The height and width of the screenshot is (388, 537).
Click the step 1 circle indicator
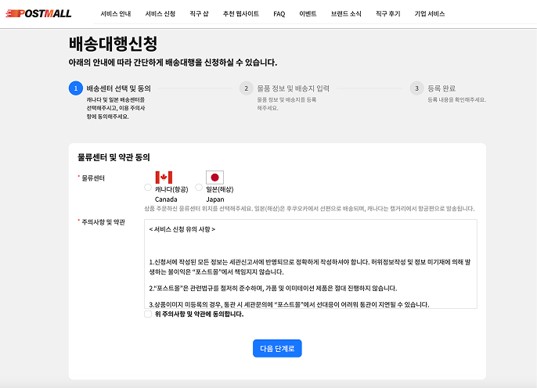[75, 88]
